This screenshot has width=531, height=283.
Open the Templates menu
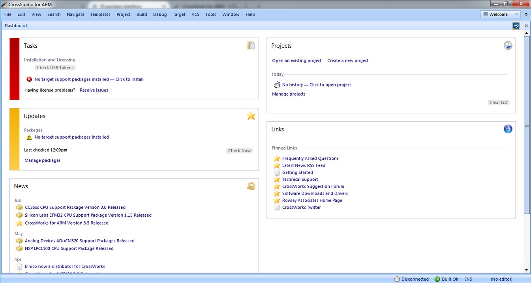(x=100, y=14)
